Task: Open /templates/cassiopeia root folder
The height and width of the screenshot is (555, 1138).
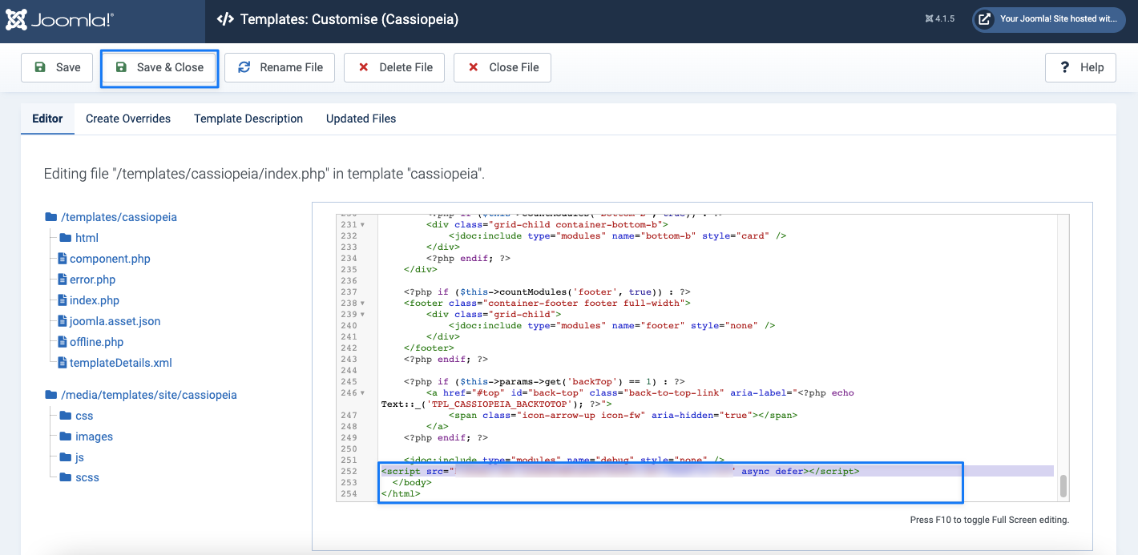Action: [119, 217]
